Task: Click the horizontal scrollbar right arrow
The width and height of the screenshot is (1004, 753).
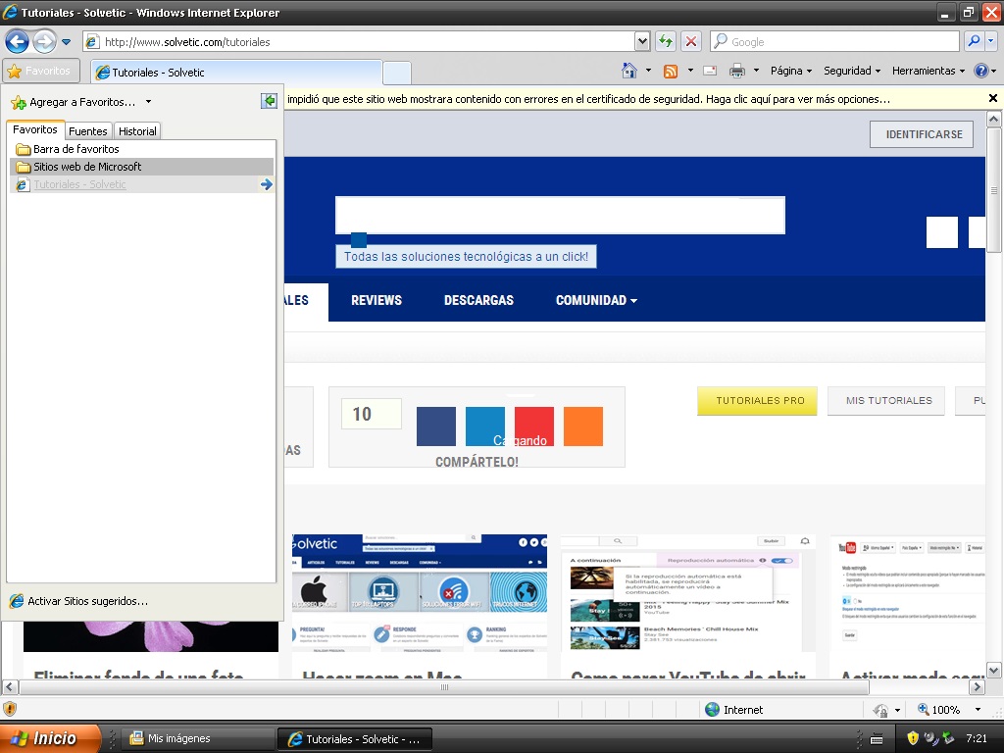Action: tap(978, 687)
